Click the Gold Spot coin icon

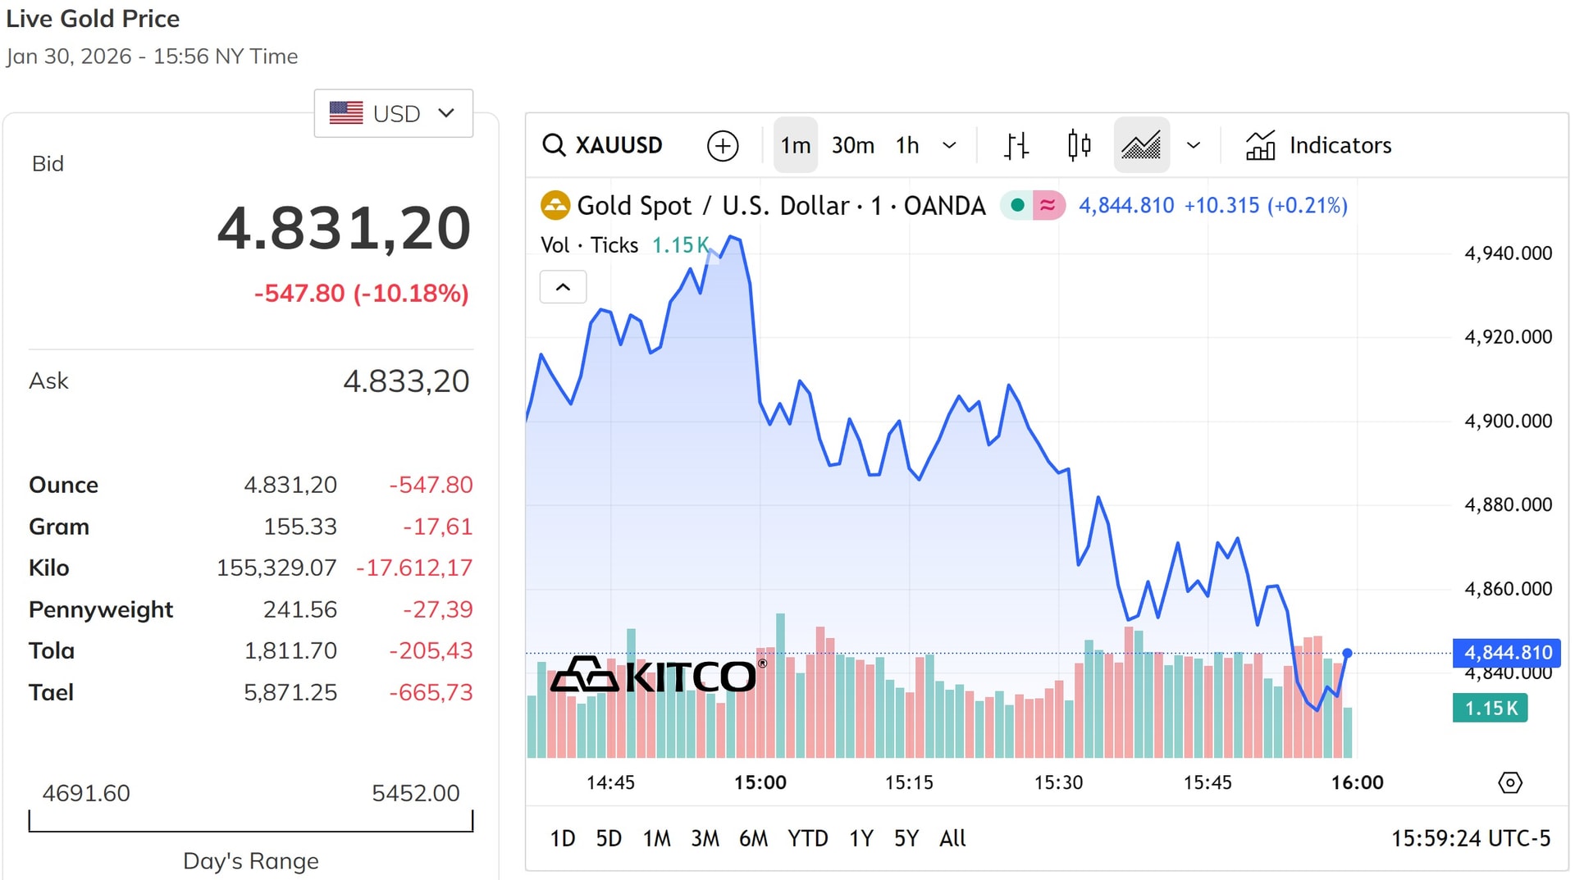(555, 205)
